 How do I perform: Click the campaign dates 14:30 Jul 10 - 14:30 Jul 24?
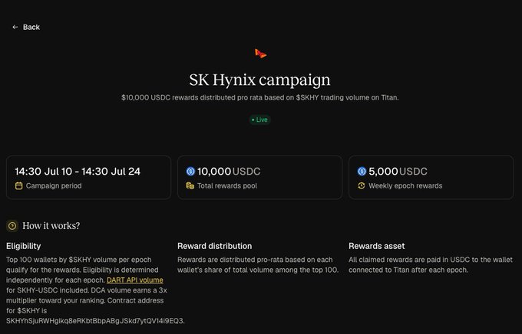coord(78,172)
